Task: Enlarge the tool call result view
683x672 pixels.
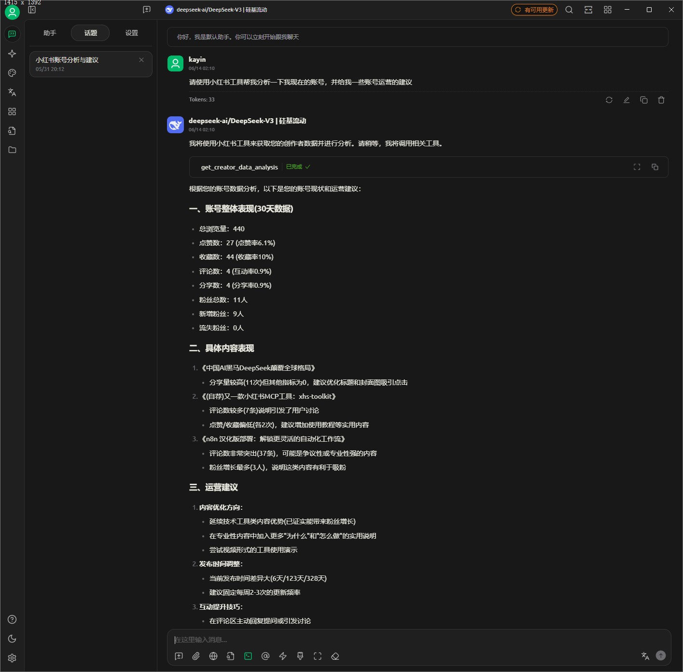Action: coord(637,167)
